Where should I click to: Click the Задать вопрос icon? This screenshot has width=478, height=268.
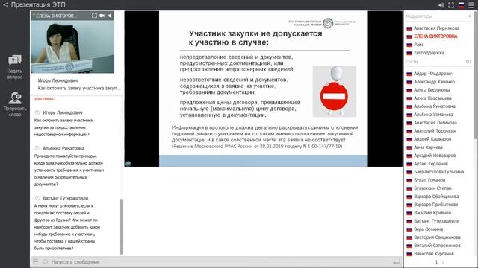point(15,60)
